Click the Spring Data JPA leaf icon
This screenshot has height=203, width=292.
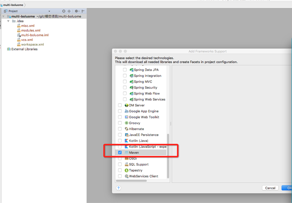click(131, 70)
